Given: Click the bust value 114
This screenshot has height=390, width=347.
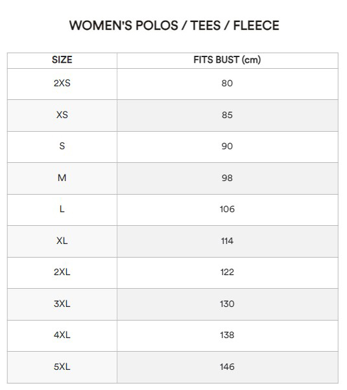Looking at the screenshot, I should click(x=227, y=241).
